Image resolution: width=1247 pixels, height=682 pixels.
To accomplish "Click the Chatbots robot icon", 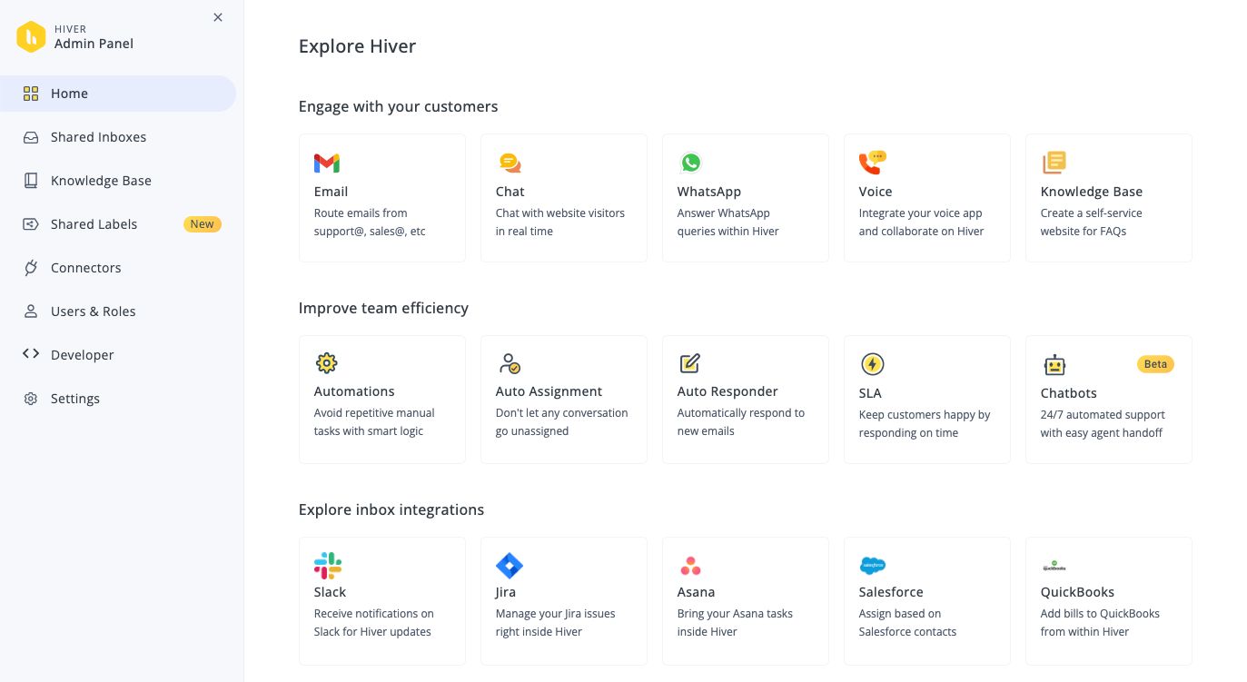I will pos(1054,365).
